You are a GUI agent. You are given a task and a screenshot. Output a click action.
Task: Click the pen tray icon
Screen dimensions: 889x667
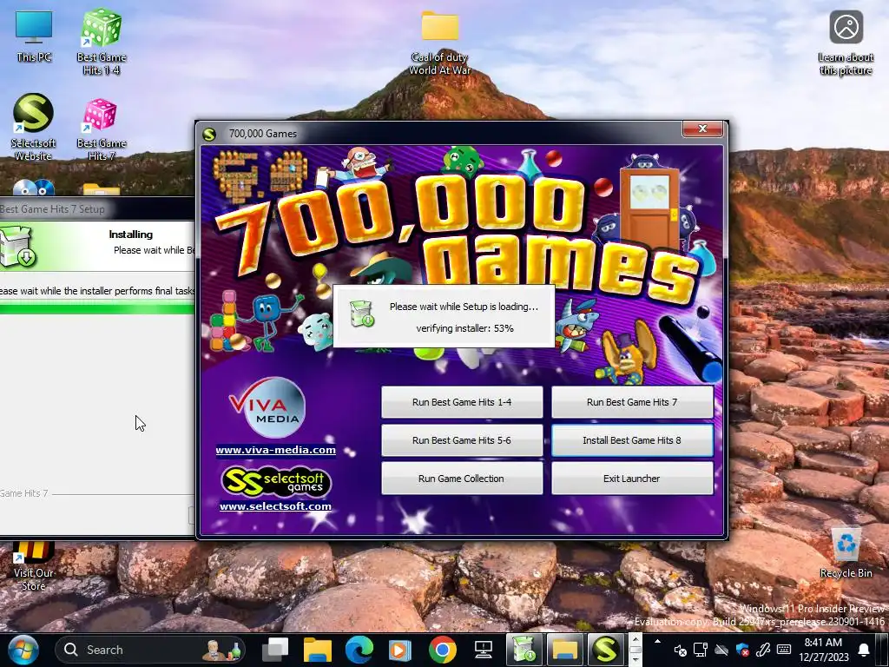pos(763,650)
